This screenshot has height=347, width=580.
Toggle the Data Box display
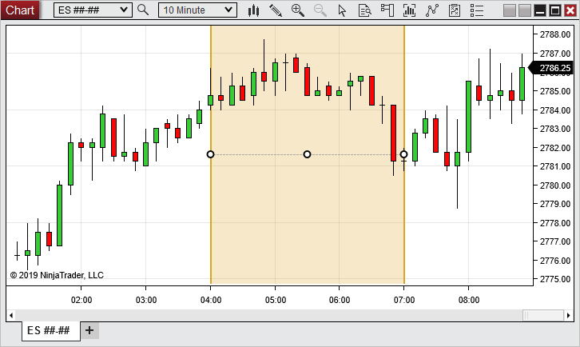tap(387, 10)
